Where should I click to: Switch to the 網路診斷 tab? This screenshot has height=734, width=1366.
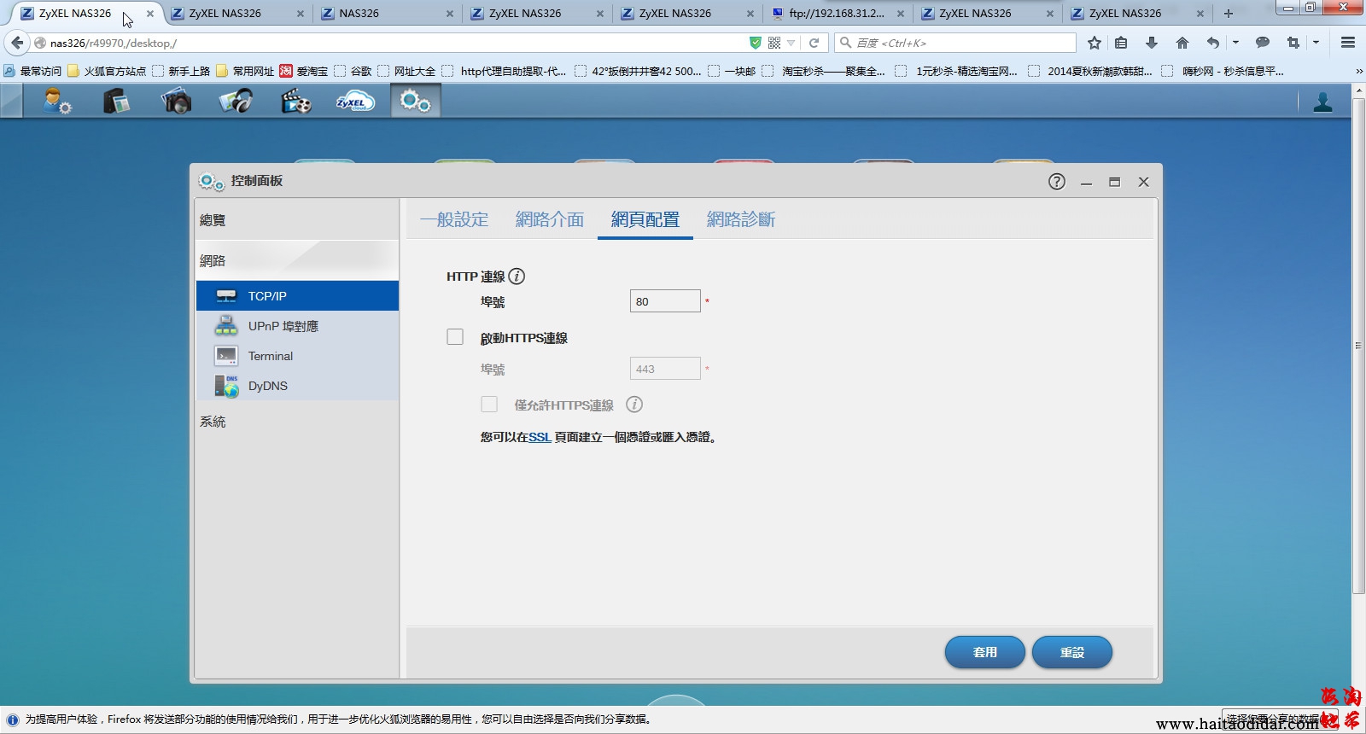[x=740, y=219]
